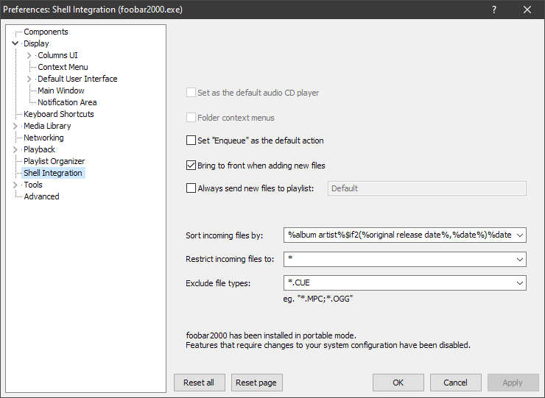
Task: Click the Help question mark button
Action: 494,10
